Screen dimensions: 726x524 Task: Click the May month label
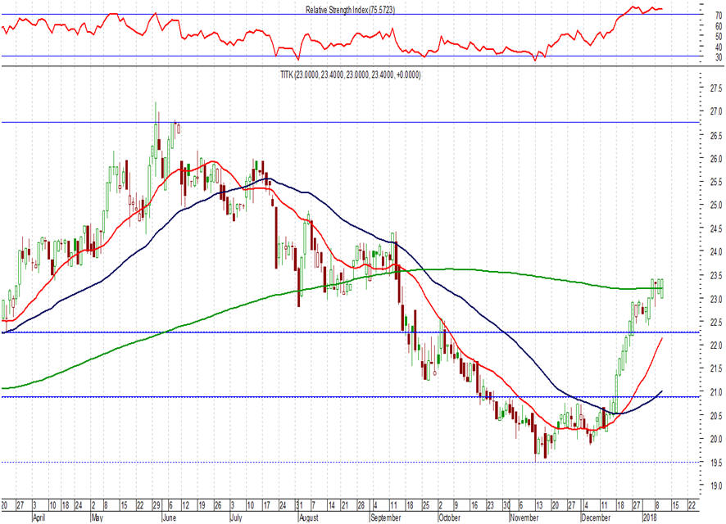click(98, 518)
